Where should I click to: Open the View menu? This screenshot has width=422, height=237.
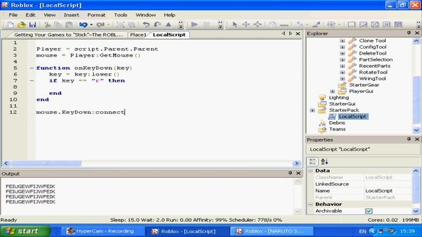[x=49, y=15]
